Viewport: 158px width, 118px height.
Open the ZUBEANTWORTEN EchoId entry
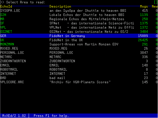pyautogui.click(x=13, y=61)
